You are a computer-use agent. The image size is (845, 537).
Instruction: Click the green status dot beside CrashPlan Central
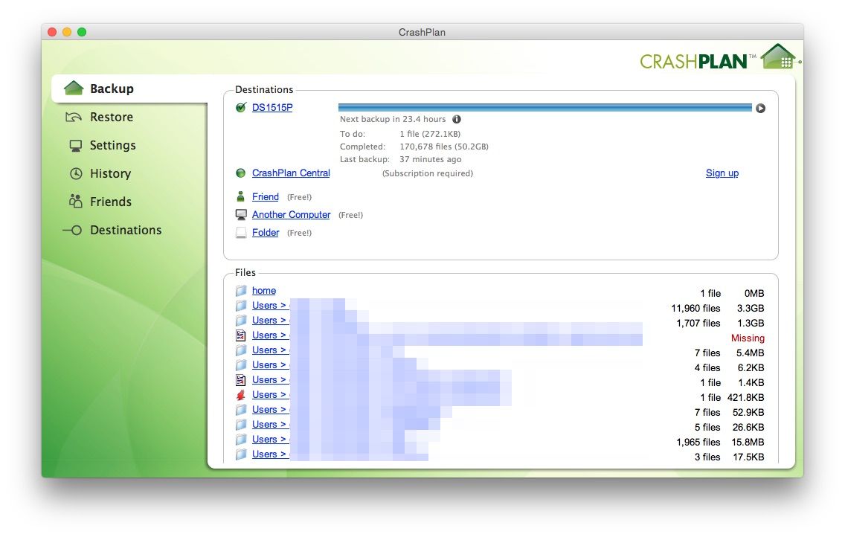[241, 173]
